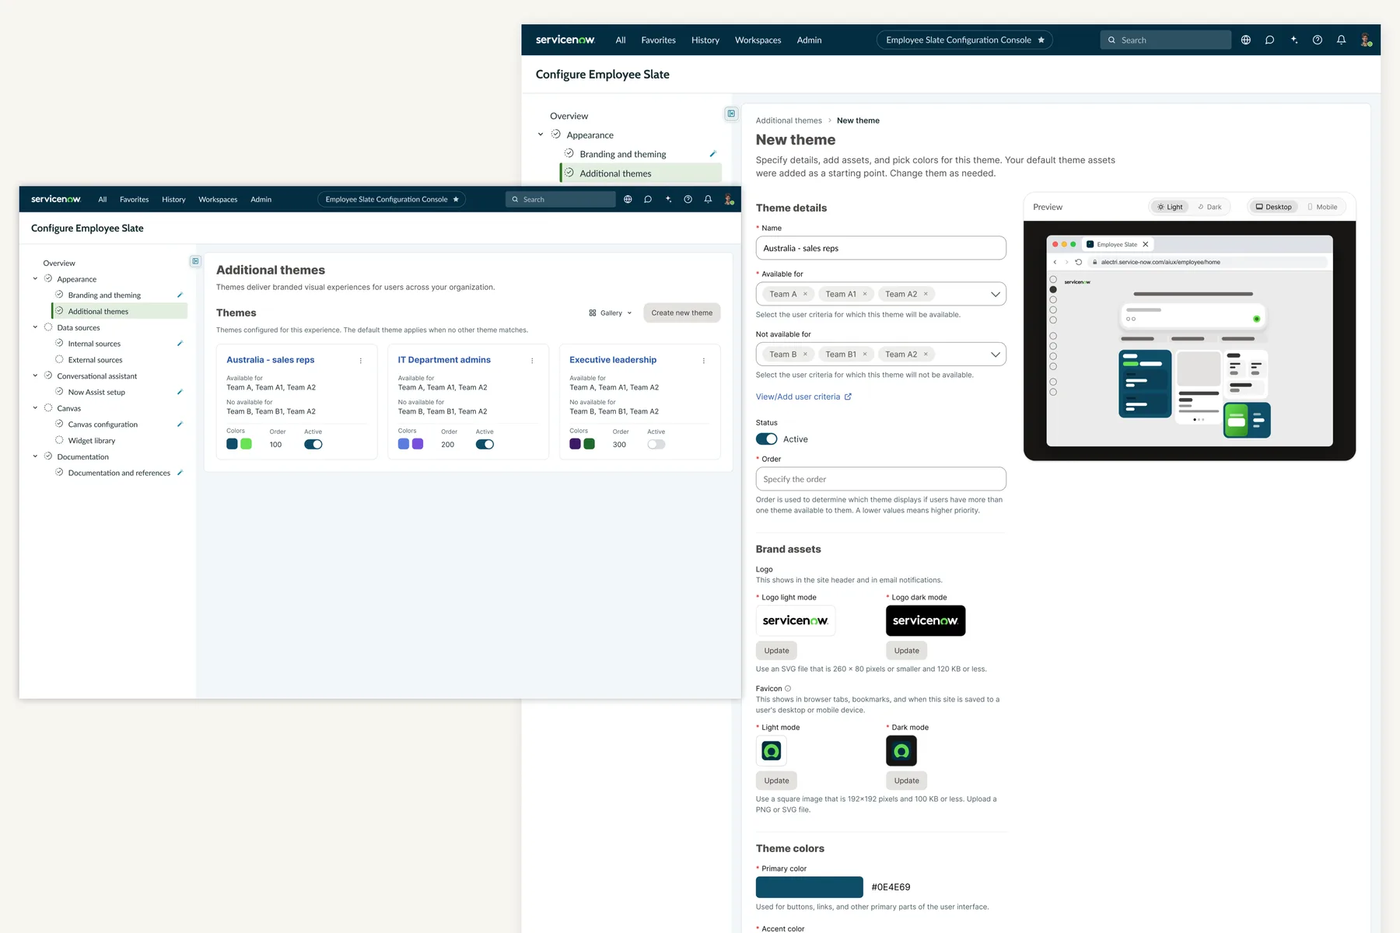Screen dimensions: 1400x933
Task: Switch preview to Mobile view
Action: point(1322,207)
